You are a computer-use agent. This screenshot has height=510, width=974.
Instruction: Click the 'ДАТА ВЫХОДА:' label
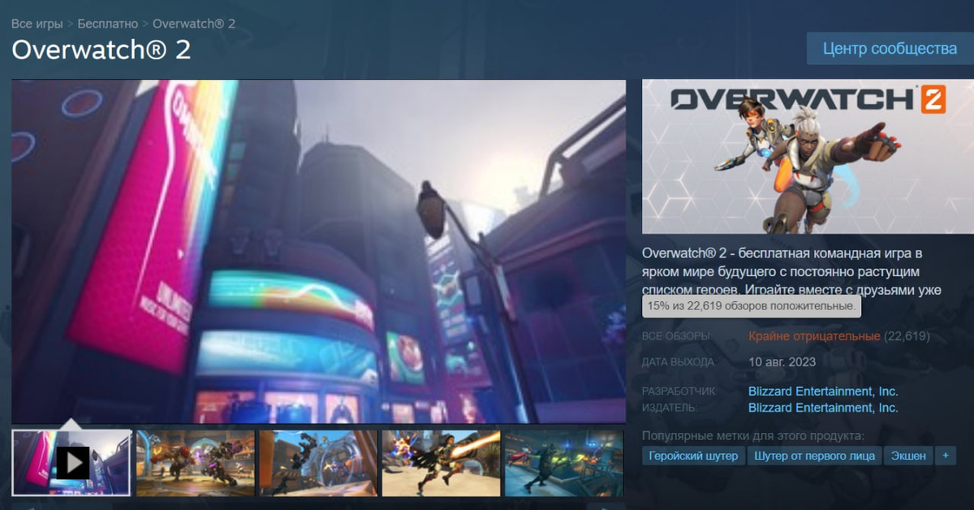(679, 362)
